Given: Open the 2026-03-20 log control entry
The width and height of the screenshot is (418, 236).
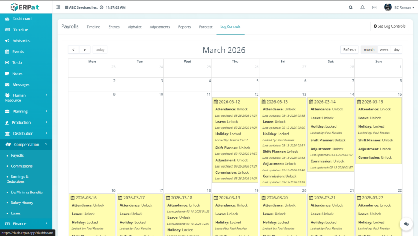Looking at the screenshot, I should tap(283, 214).
